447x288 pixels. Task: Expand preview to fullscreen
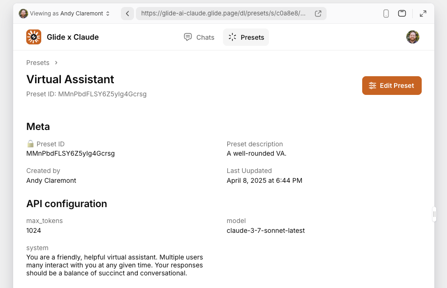point(423,14)
